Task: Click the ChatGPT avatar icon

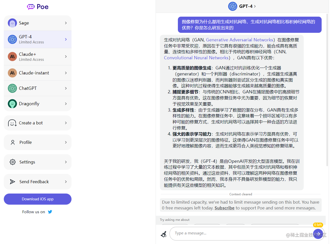Action: (x=12, y=88)
